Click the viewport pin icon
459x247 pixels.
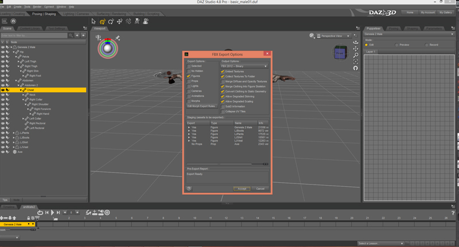[x=118, y=38]
